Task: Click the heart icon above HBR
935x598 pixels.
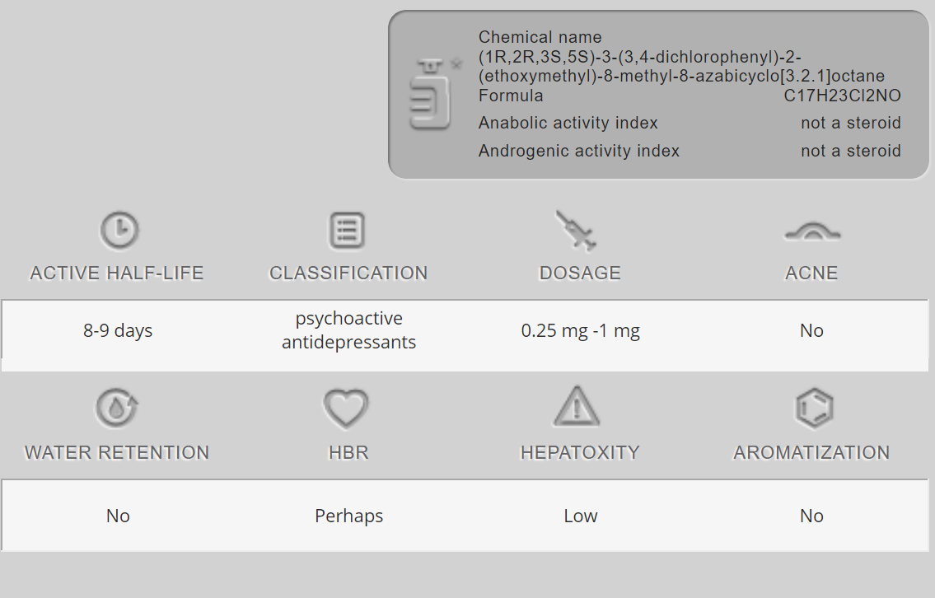Action: 345,408
